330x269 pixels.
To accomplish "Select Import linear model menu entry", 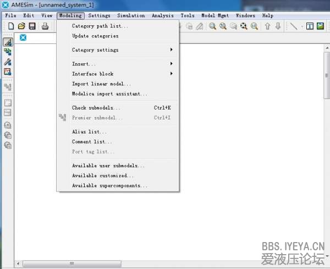I will point(102,84).
